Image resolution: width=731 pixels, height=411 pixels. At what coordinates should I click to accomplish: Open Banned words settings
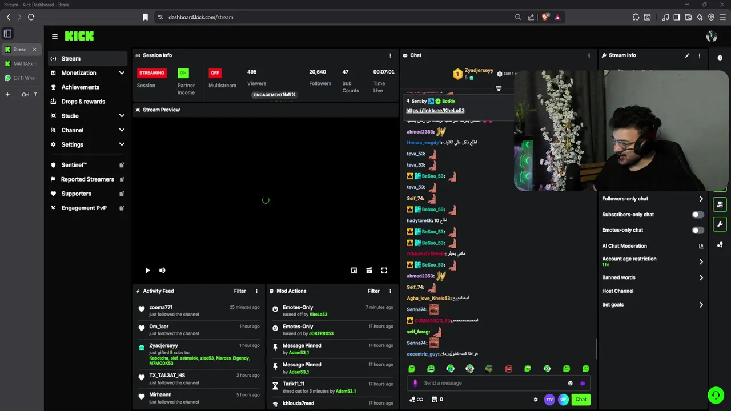653,277
